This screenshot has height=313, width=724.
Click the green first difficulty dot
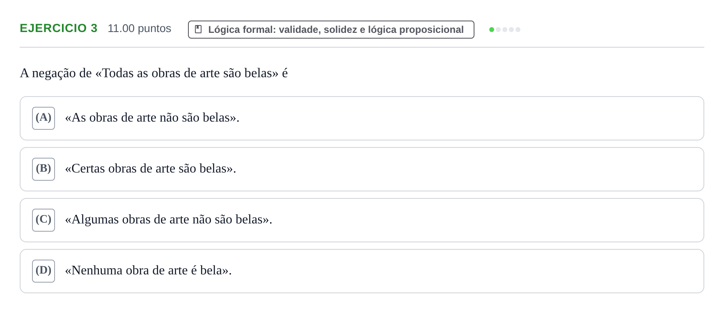pos(492,30)
